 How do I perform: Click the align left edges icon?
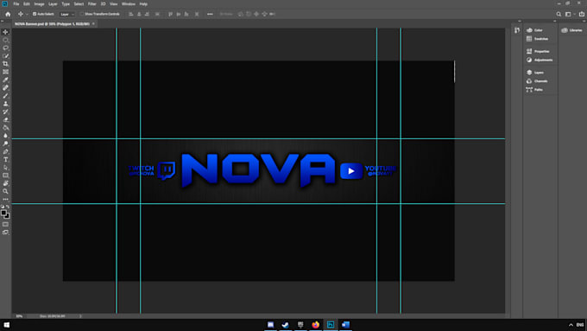(x=131, y=14)
